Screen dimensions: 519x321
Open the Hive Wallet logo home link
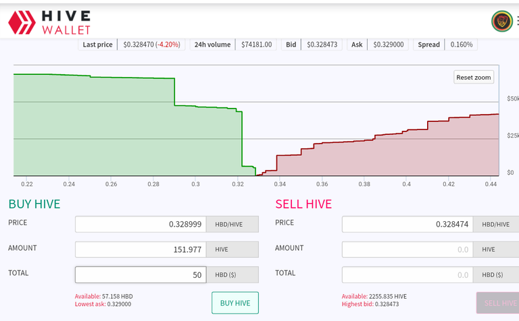pyautogui.click(x=49, y=22)
